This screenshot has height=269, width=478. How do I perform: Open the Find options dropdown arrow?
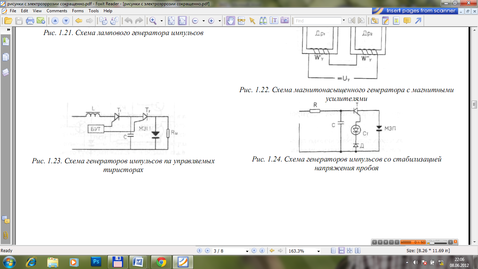pos(344,21)
